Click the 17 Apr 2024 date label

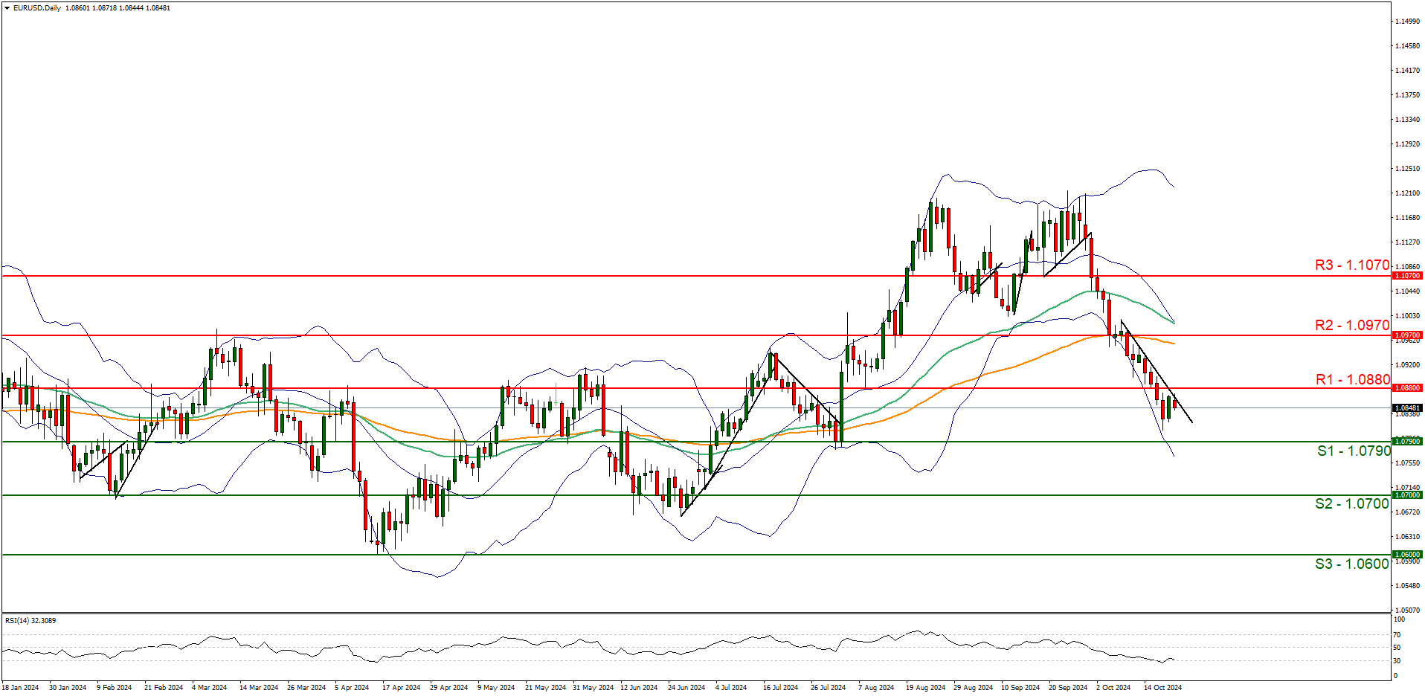401,688
